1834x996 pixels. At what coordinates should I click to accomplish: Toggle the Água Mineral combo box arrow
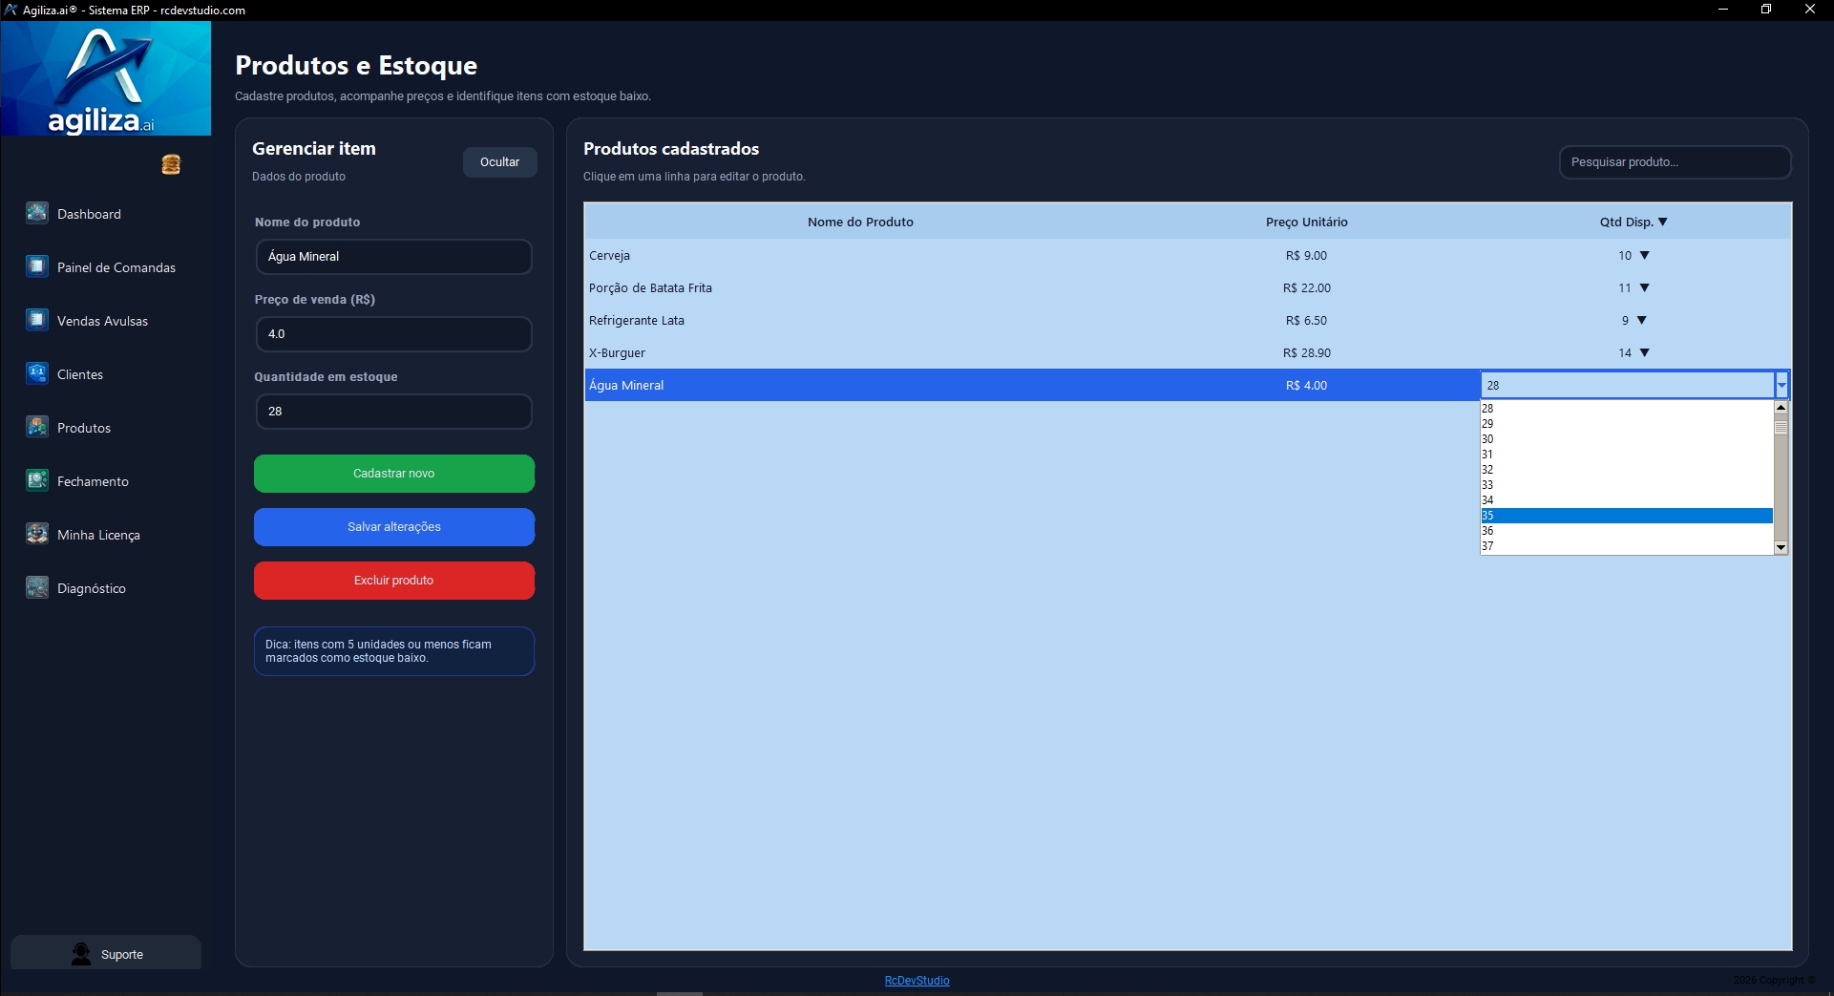tap(1781, 385)
